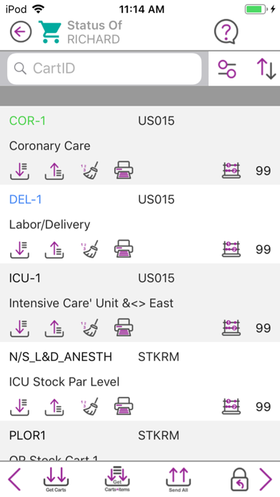280x497 pixels.
Task: Tap the upload icon for DEL-1 cart
Action: [x=54, y=249]
